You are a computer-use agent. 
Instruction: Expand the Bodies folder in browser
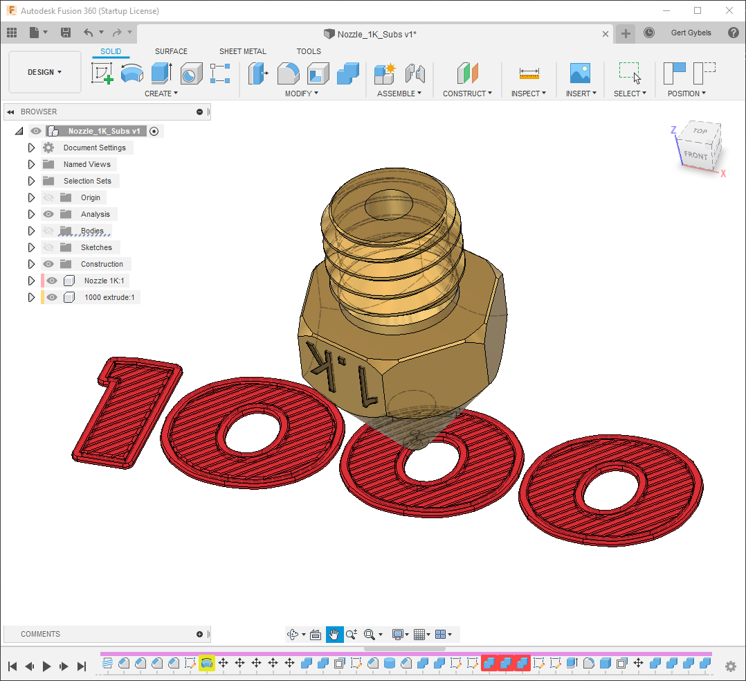click(x=31, y=231)
